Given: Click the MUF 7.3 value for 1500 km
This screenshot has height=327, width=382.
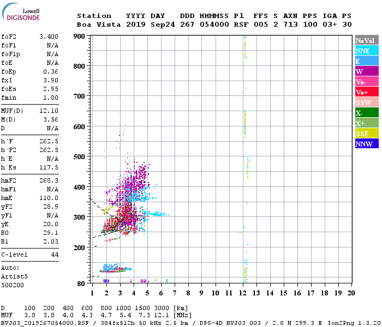Looking at the screenshot, I should click(x=144, y=316).
